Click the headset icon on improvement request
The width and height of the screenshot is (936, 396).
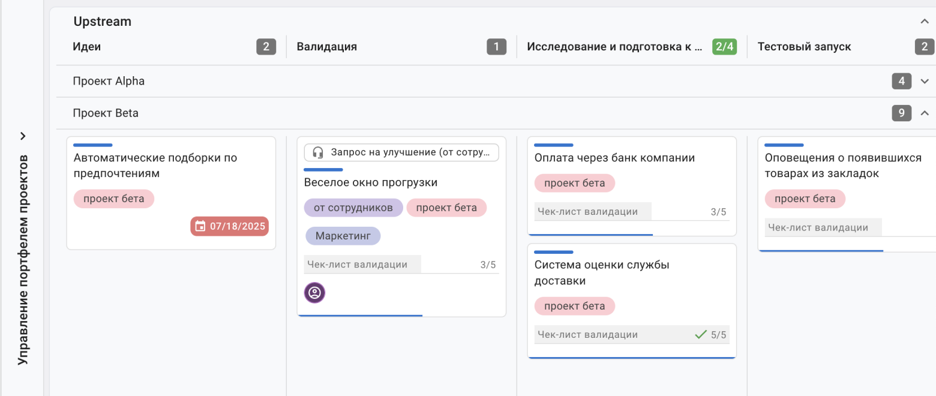coord(319,152)
